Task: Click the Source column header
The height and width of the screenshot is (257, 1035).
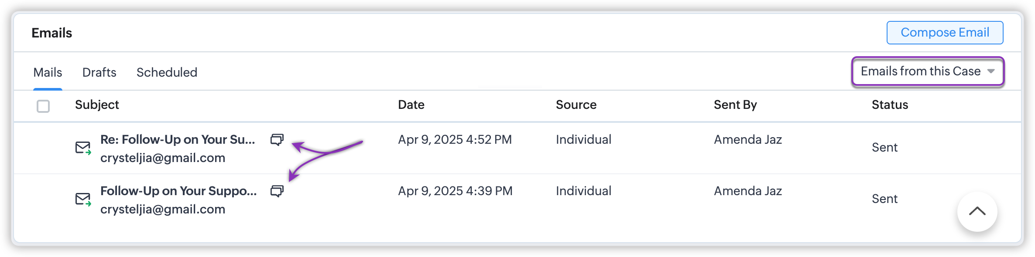Action: point(576,105)
